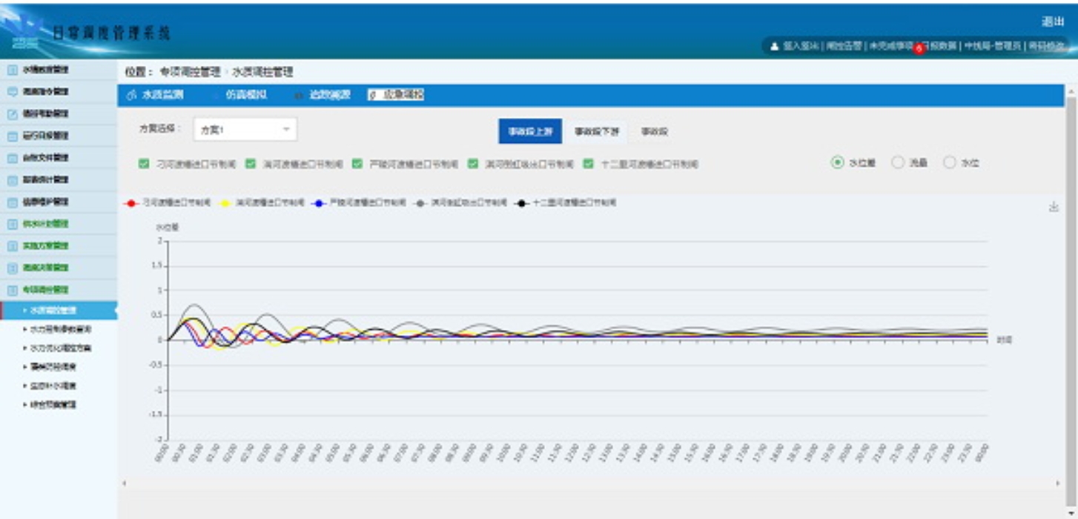Click the user avatar icon in header

775,46
